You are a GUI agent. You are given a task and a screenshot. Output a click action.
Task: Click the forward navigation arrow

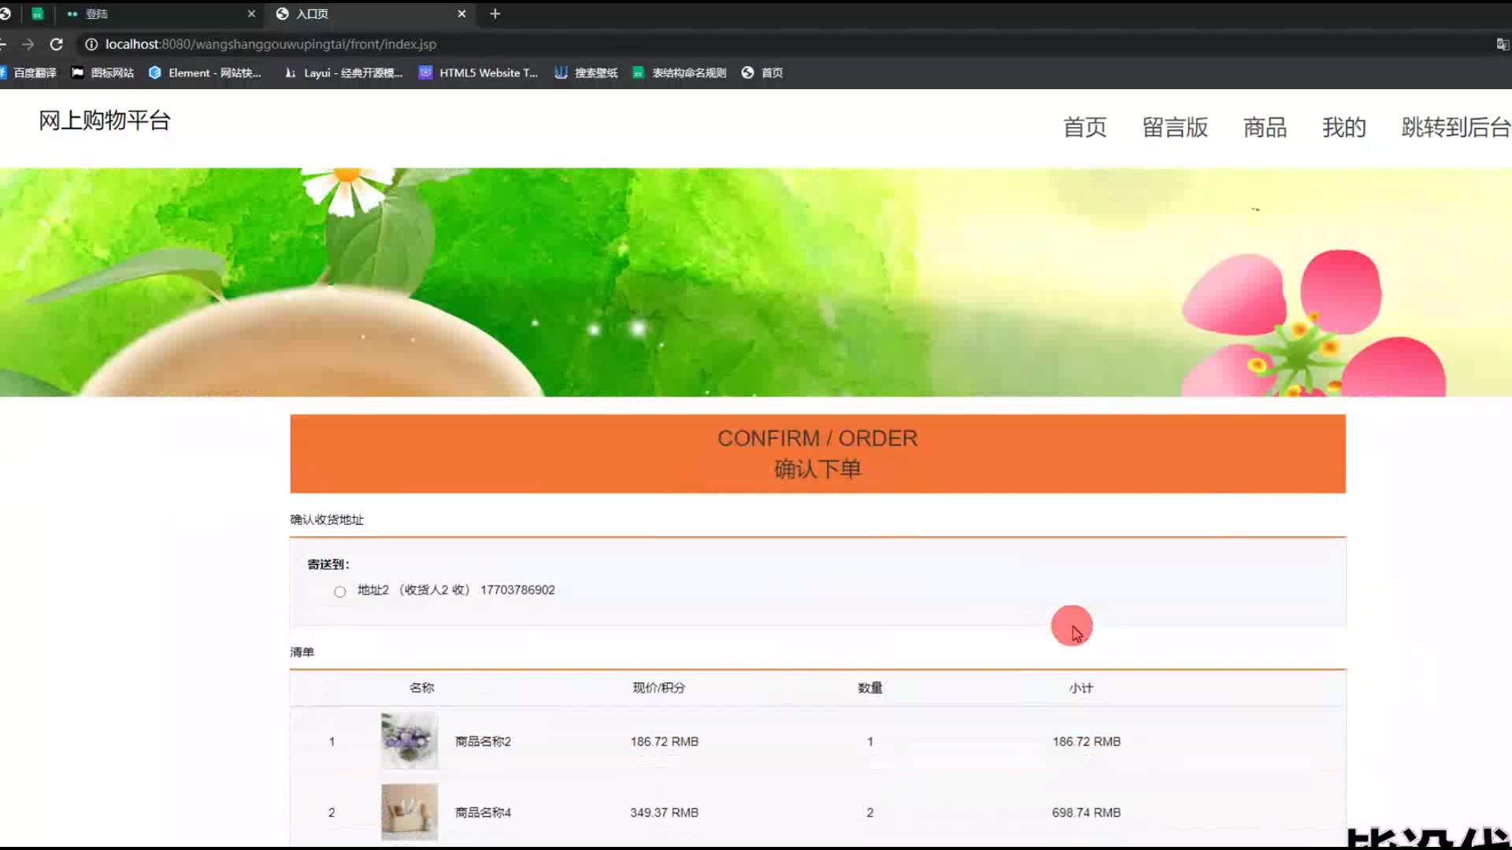(28, 44)
